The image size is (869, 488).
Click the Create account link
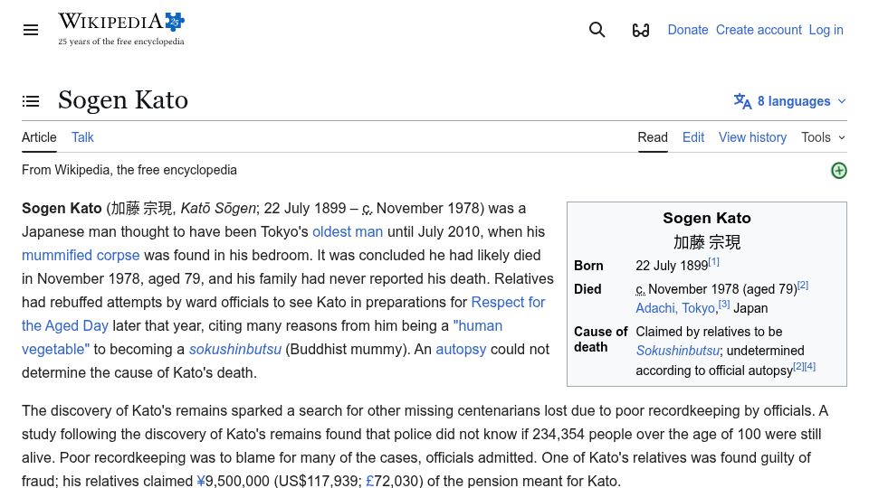click(759, 30)
